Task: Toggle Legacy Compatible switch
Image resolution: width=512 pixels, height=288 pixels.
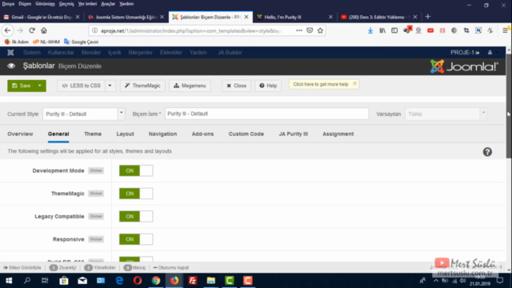Action: (x=136, y=217)
